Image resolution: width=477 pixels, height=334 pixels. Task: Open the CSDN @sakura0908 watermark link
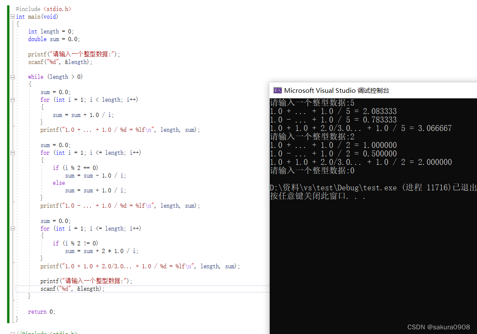point(439,327)
